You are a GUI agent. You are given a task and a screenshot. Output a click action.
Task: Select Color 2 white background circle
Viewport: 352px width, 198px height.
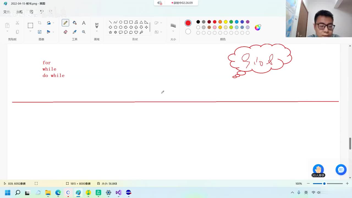[x=188, y=32]
